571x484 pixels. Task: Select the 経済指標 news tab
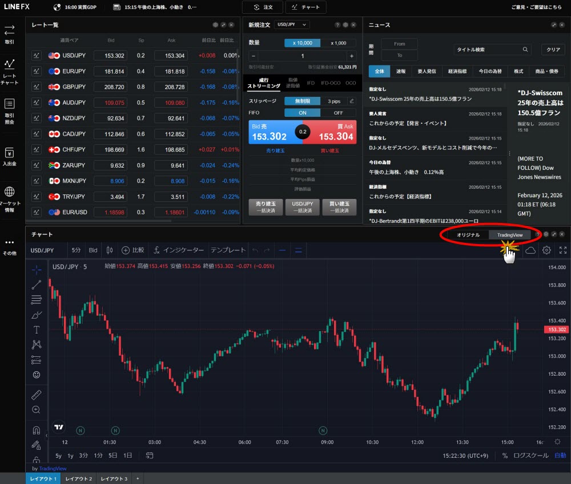point(457,71)
